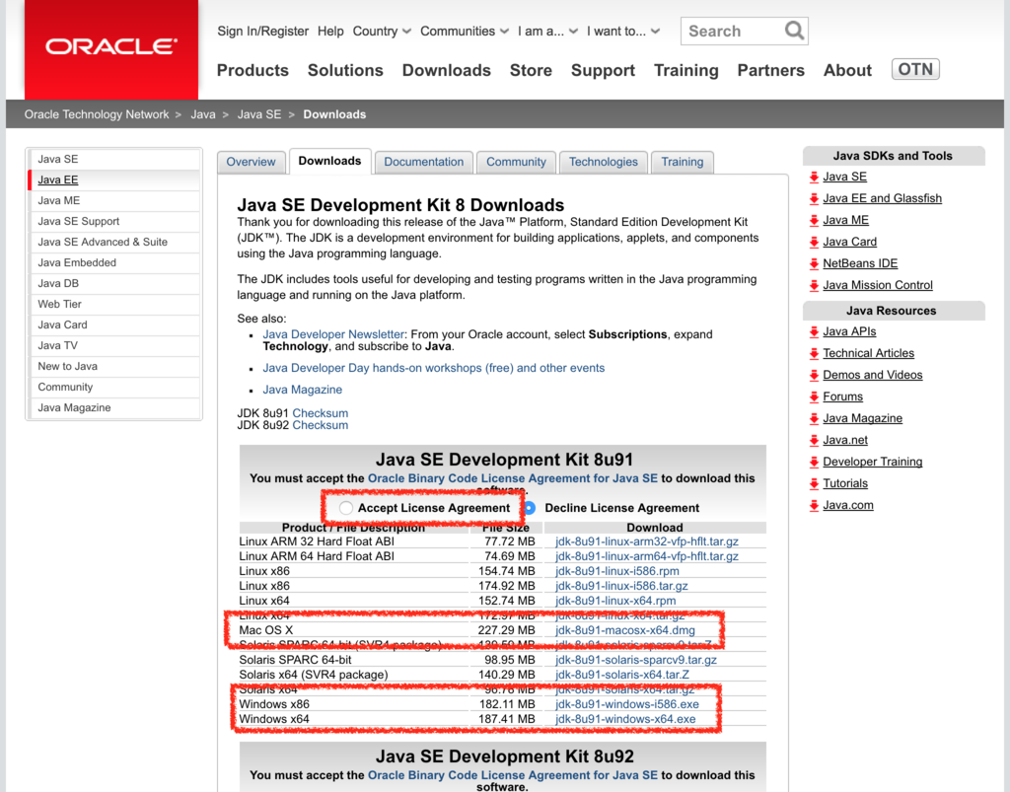1010x792 pixels.
Task: Download jdk-8u91-windows-x64.exe
Action: coord(625,719)
